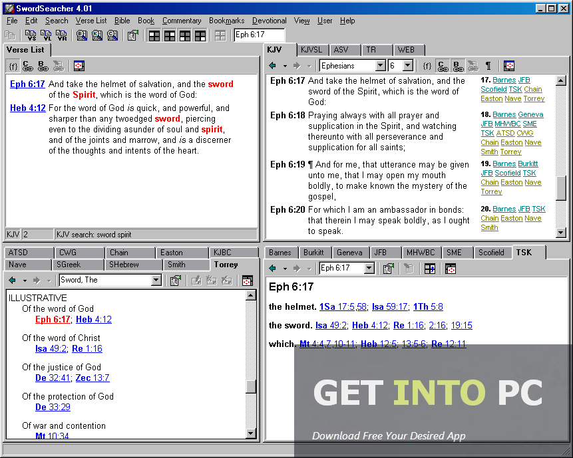Click the VR verse range toolbar icon
This screenshot has width=573, height=458.
pos(61,35)
